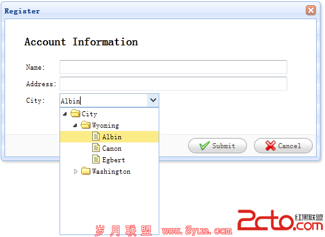Collapse the City root tree node
Image resolution: width=325 pixels, height=237 pixels.
[x=65, y=114]
